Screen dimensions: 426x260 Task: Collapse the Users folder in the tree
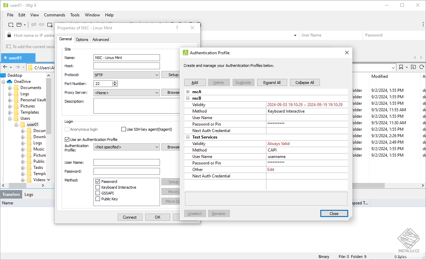10,118
